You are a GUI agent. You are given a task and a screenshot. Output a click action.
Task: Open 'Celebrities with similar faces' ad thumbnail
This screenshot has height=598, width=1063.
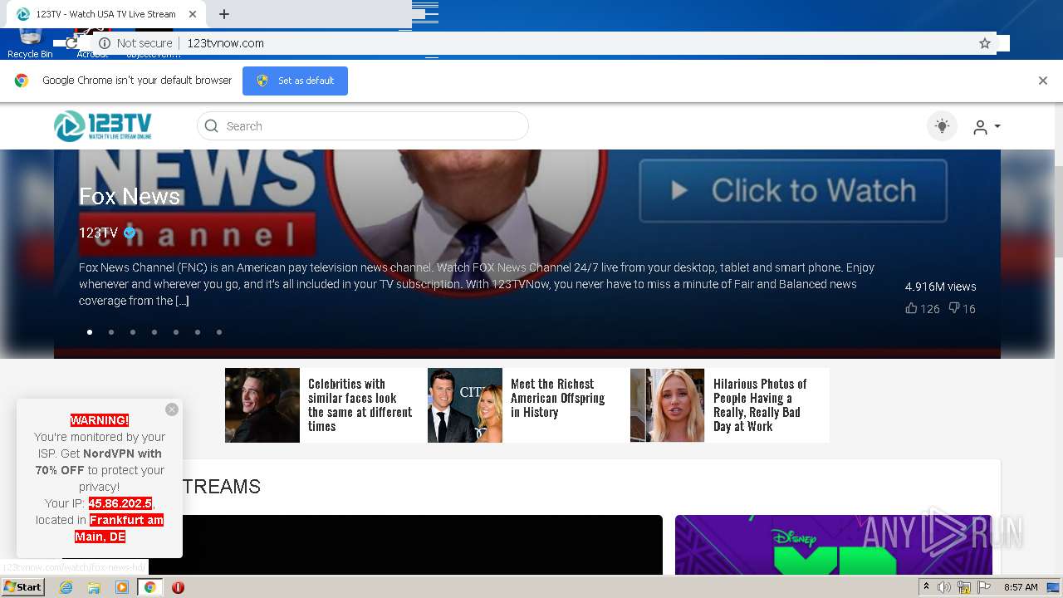pos(262,405)
